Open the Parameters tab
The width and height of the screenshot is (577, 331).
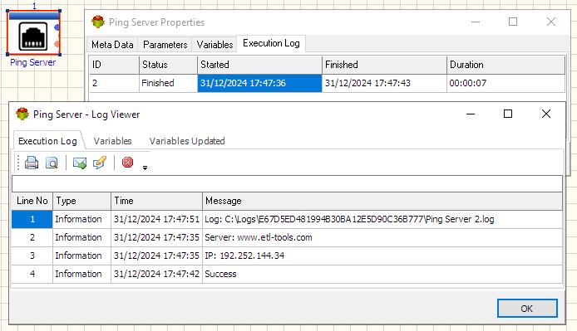click(x=165, y=45)
